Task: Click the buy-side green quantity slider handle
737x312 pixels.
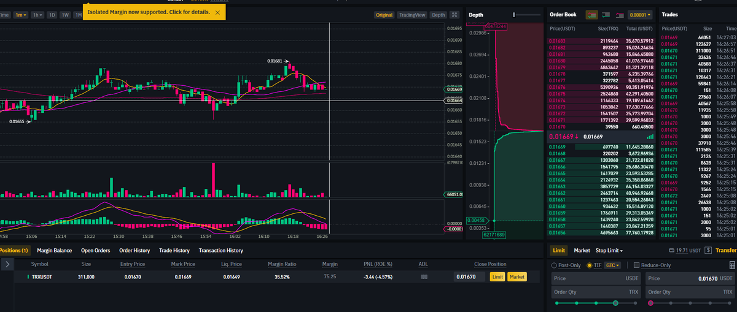Action: (615, 303)
